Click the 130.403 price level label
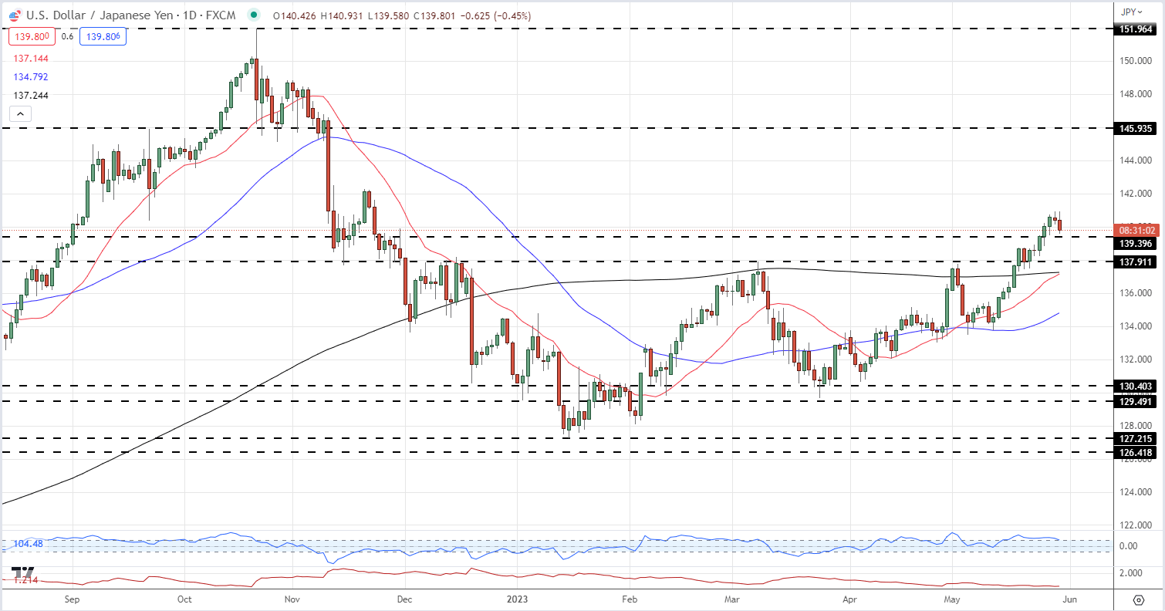Viewport: 1165px width, 611px height. [1134, 387]
